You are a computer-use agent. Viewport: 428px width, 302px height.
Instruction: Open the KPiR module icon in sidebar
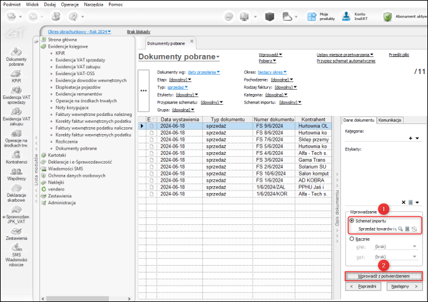16,75
